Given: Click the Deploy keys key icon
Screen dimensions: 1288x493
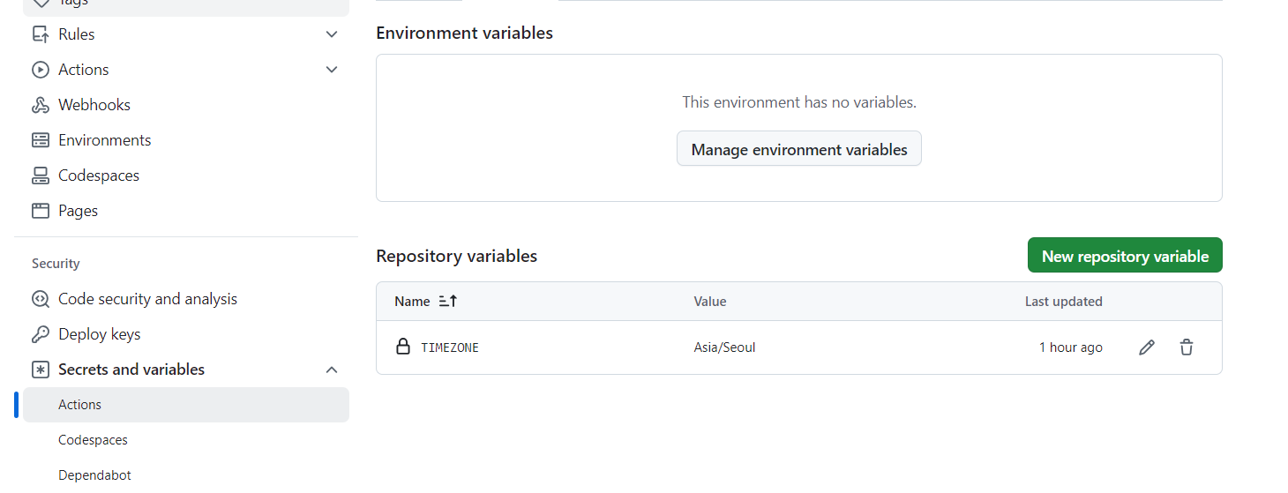Looking at the screenshot, I should point(41,334).
